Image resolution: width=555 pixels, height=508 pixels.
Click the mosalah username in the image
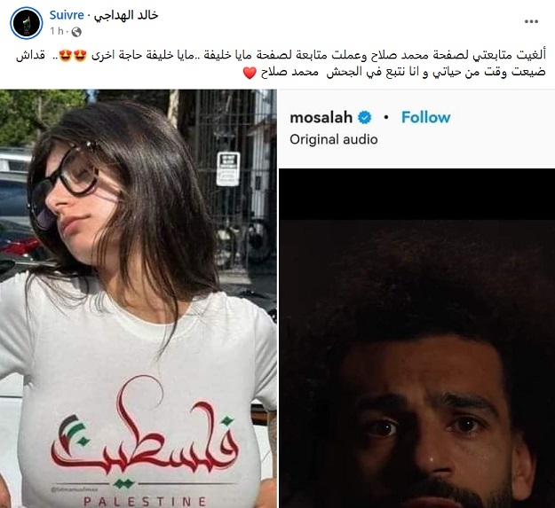pos(321,117)
